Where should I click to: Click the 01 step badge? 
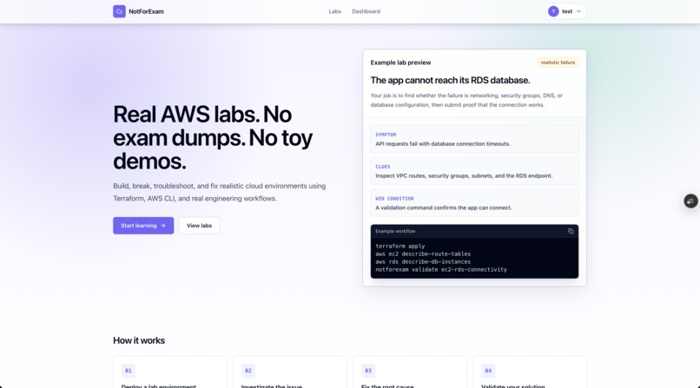[129, 371]
